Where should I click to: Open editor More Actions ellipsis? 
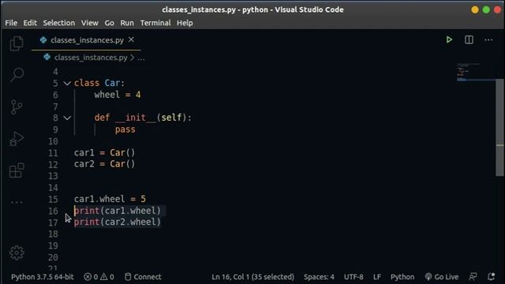(x=488, y=40)
